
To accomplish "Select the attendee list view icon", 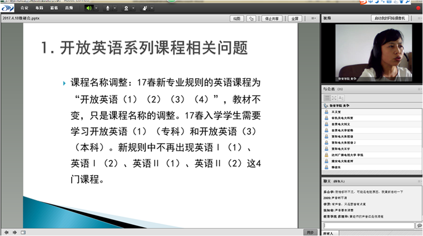I will 327,98.
